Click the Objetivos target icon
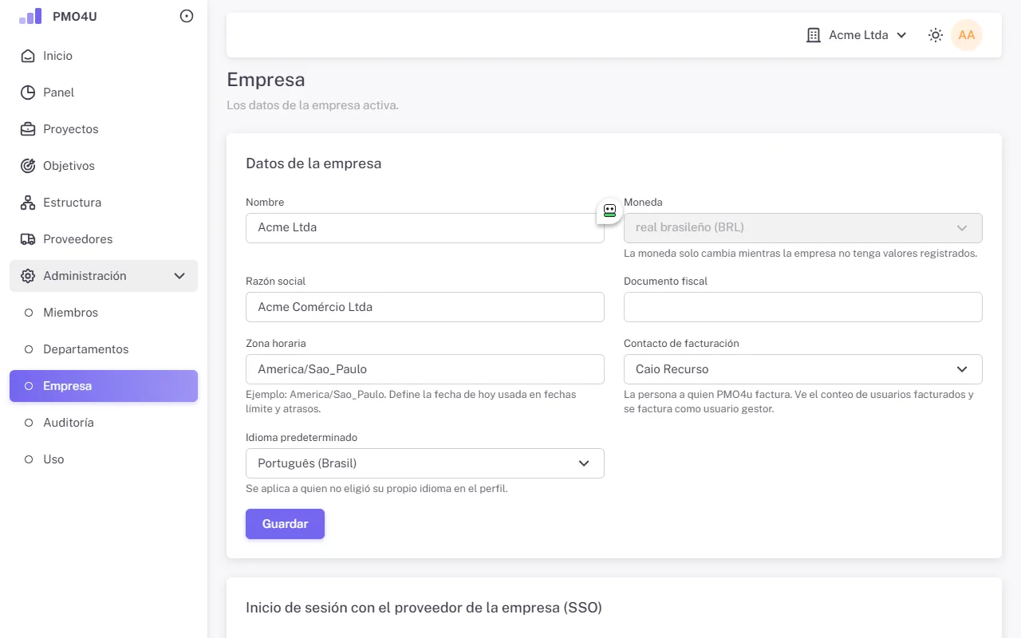 [x=28, y=166]
